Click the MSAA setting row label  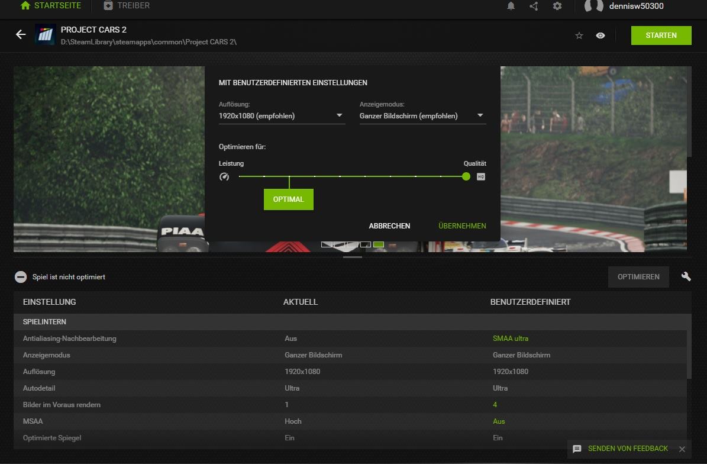(x=33, y=421)
